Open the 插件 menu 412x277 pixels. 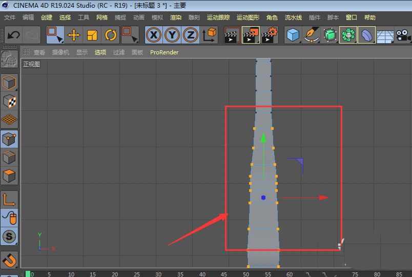(315, 17)
